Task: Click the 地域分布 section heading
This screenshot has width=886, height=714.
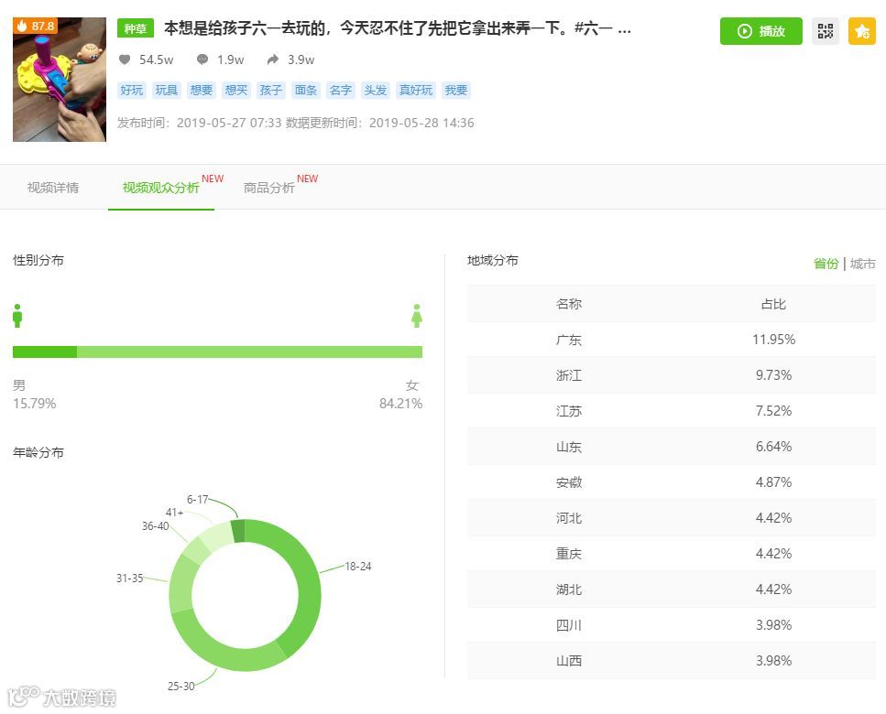Action: 493,260
